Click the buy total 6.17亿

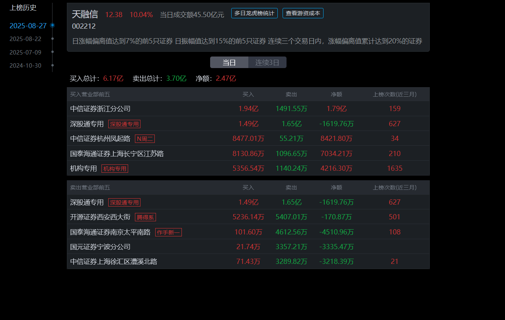click(113, 78)
